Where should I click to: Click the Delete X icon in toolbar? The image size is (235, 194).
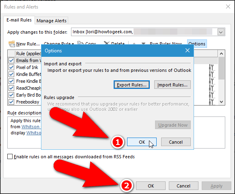click(x=107, y=43)
